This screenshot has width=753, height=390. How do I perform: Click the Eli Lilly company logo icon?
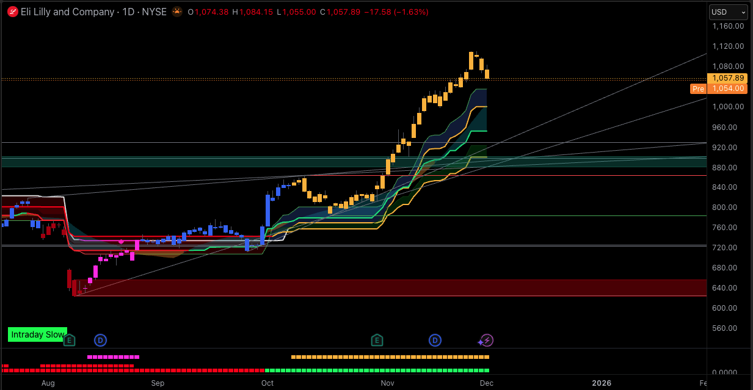tap(11, 12)
